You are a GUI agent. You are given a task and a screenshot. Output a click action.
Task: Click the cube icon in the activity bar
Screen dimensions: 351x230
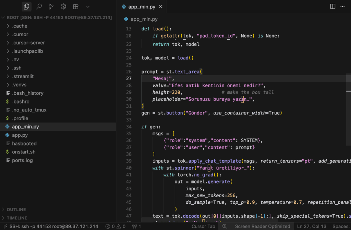click(63, 6)
